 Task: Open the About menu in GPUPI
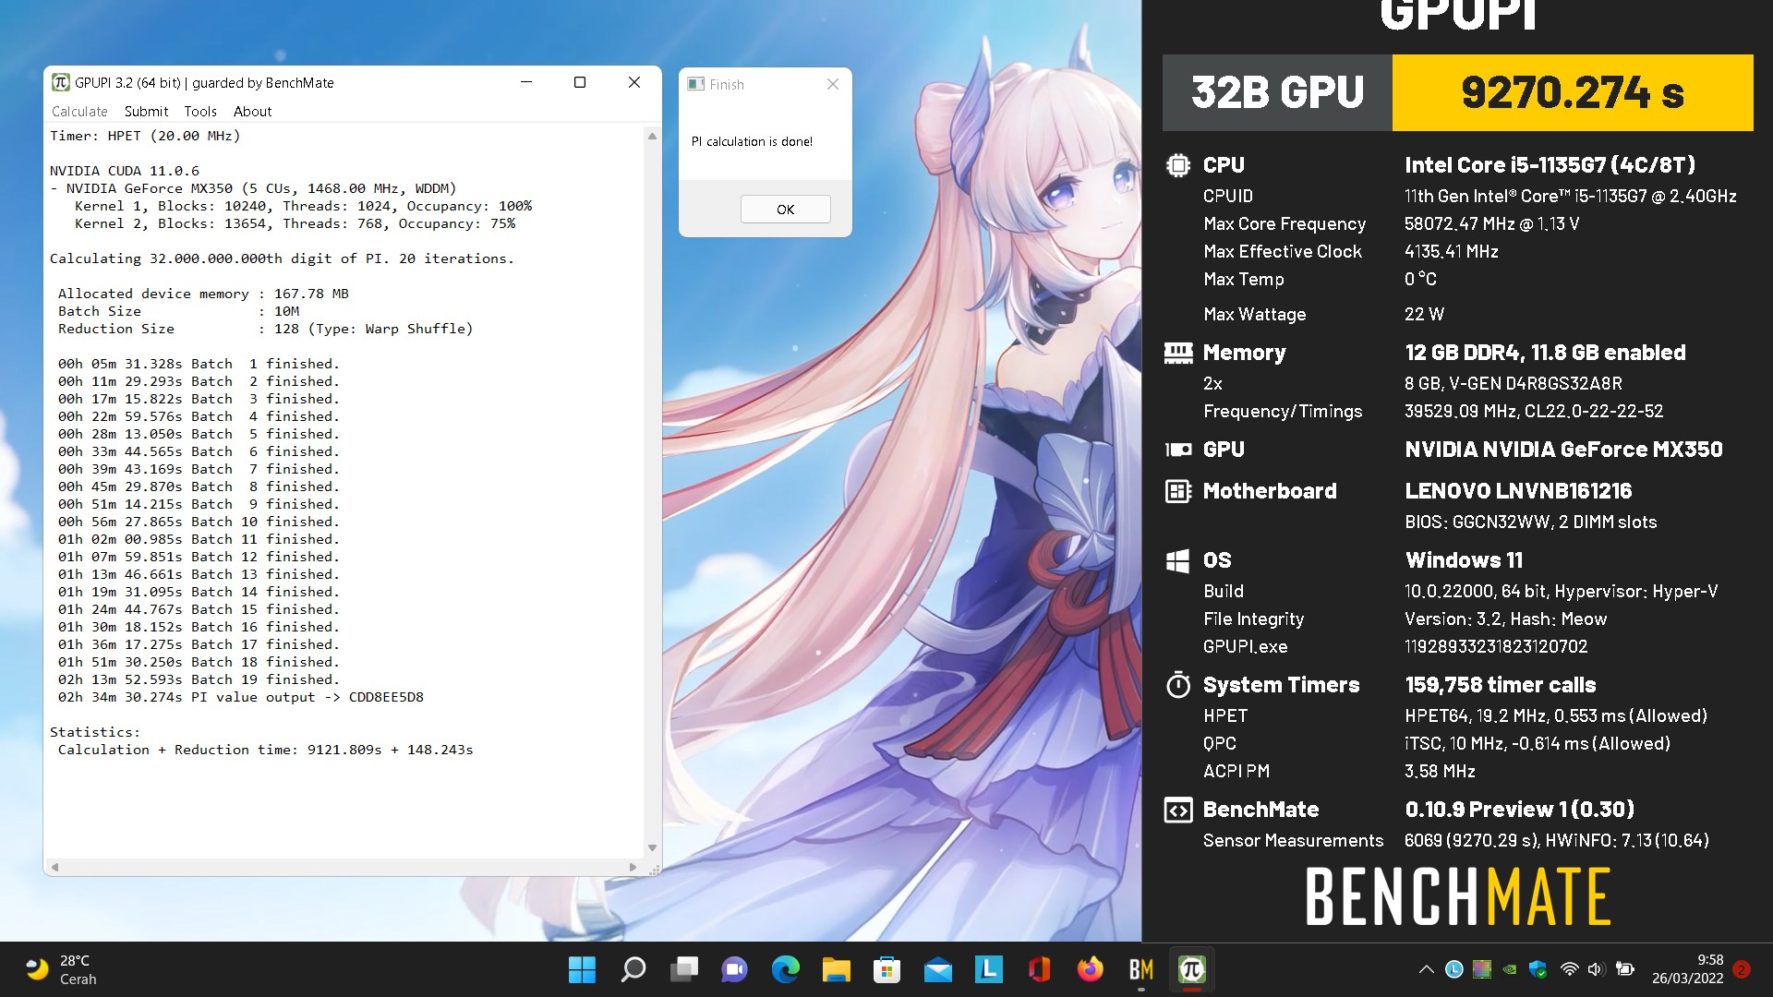point(252,112)
